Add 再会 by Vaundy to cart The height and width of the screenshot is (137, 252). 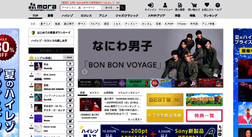click(70, 69)
